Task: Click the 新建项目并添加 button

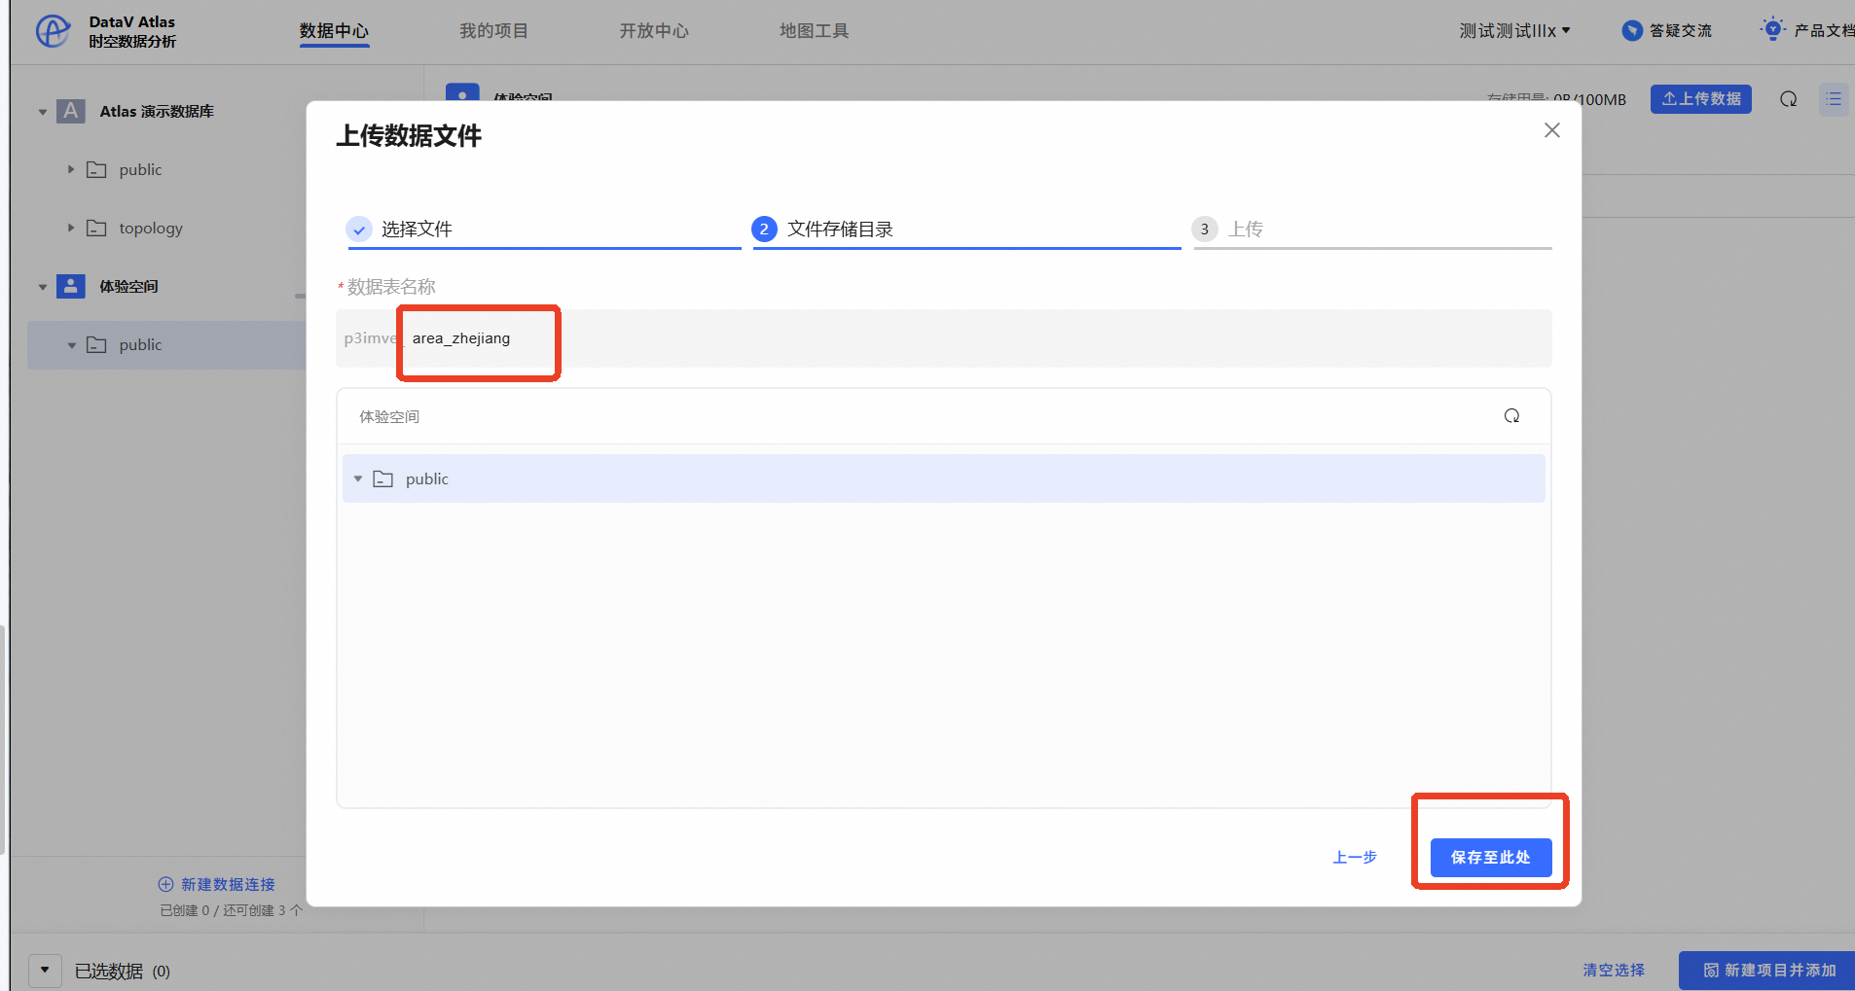Action: [1767, 971]
